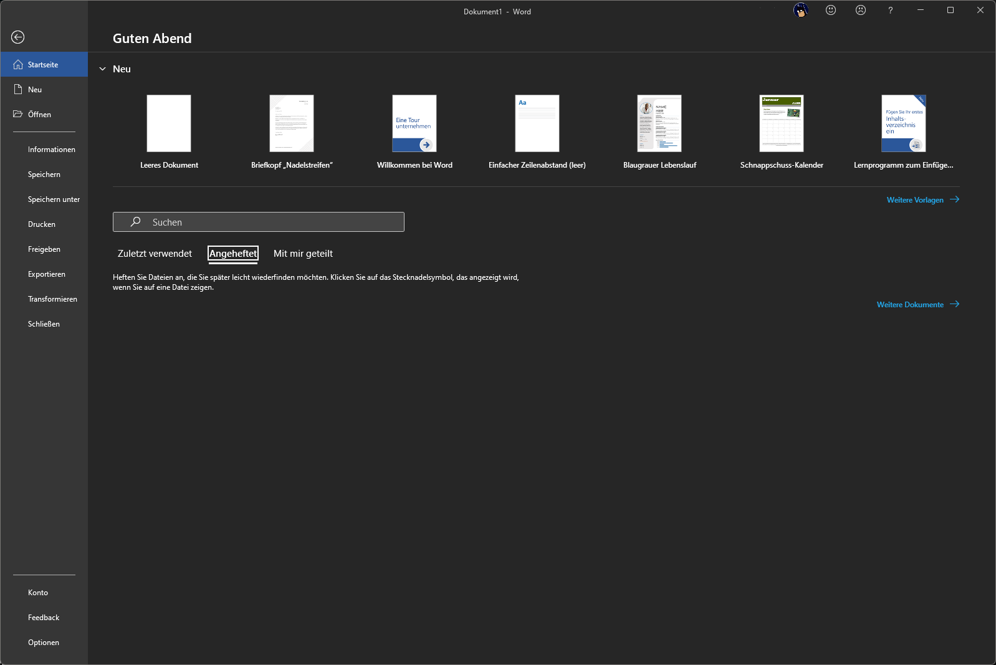The image size is (996, 665).
Task: Pick the Blaugrauer Lebenslauf template
Action: [x=659, y=132]
